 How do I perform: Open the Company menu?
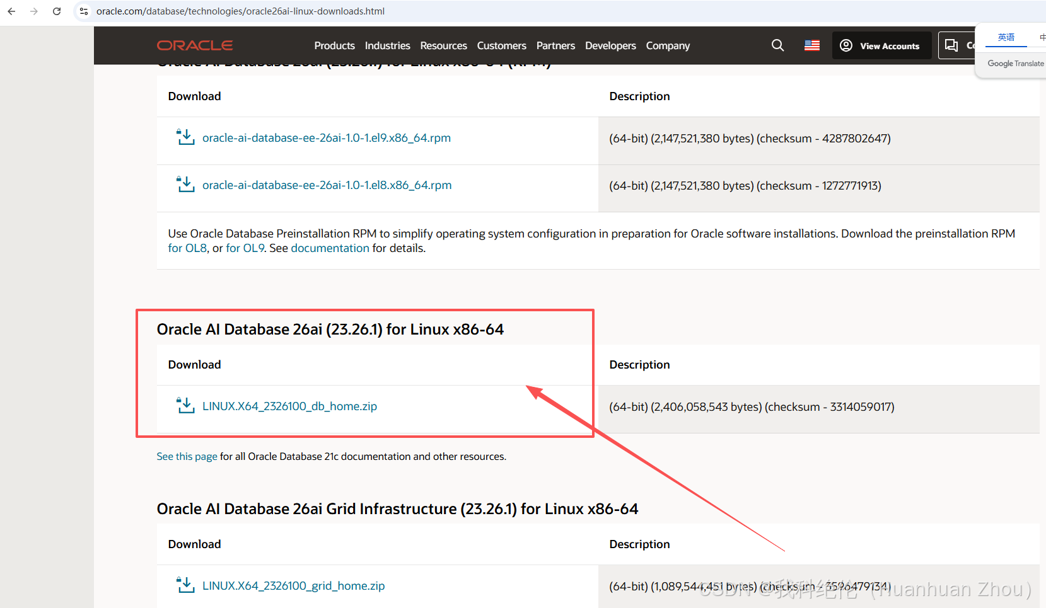pos(668,45)
